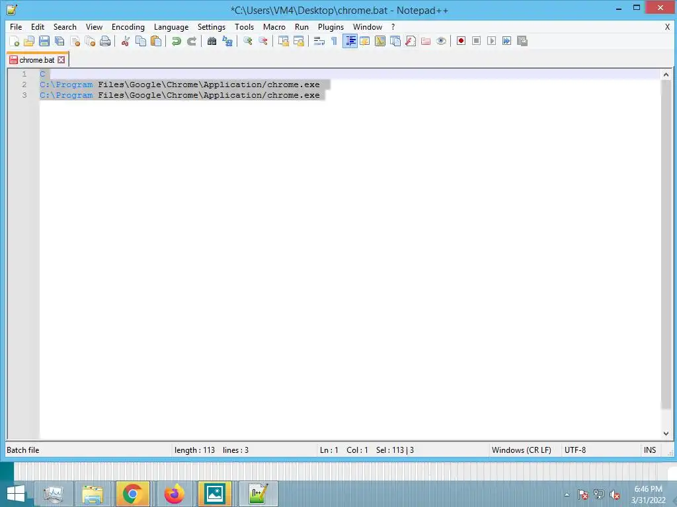This screenshot has height=507, width=677.
Task: Redo using the gray Redo arrow
Action: point(191,41)
